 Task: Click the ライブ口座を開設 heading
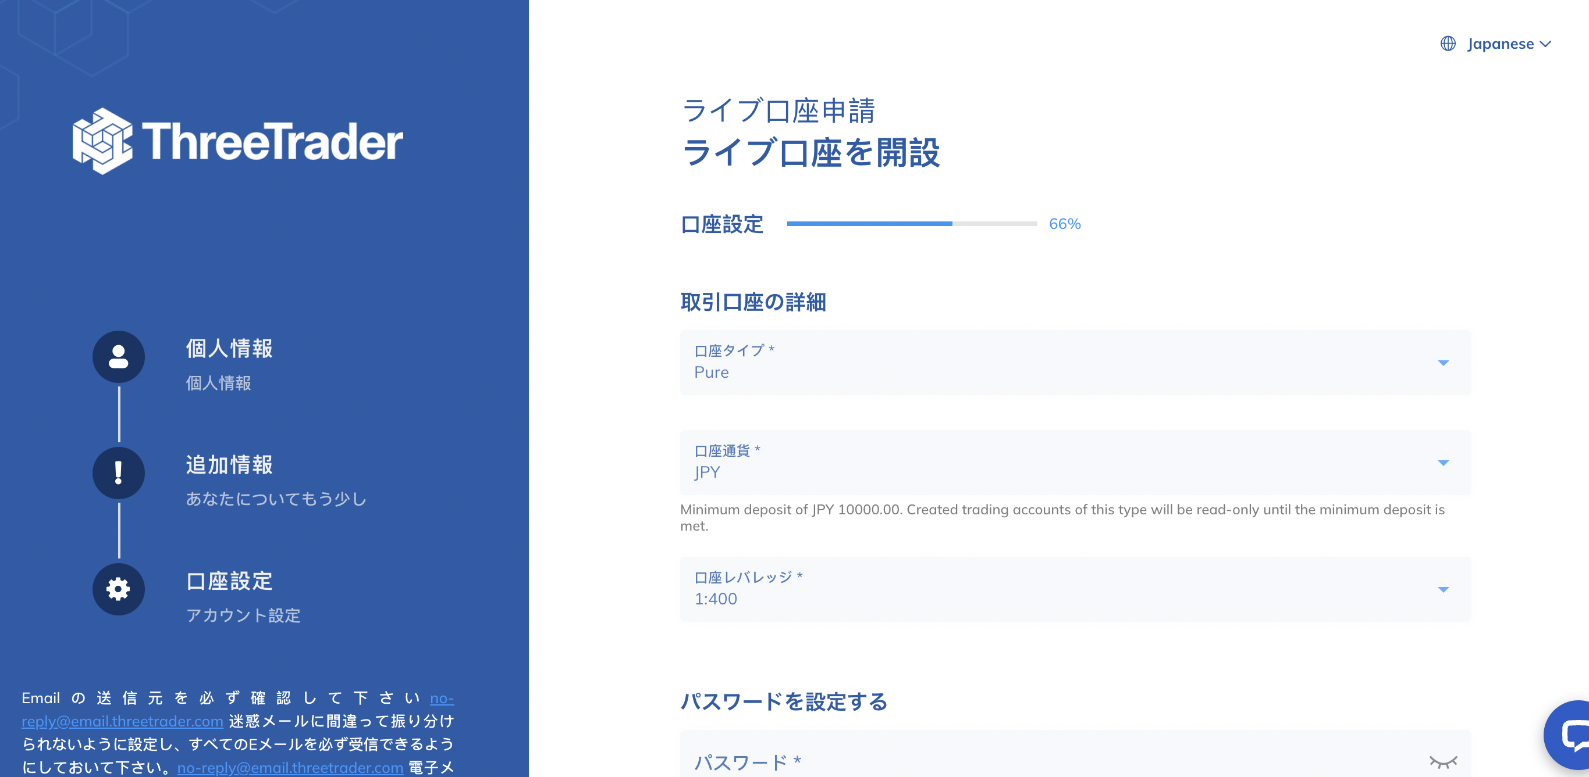tap(811, 152)
